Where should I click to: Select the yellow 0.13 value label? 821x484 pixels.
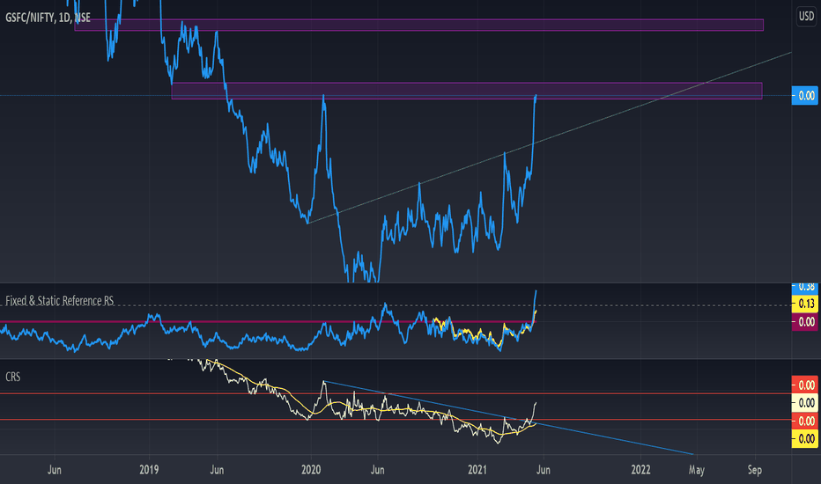point(805,304)
